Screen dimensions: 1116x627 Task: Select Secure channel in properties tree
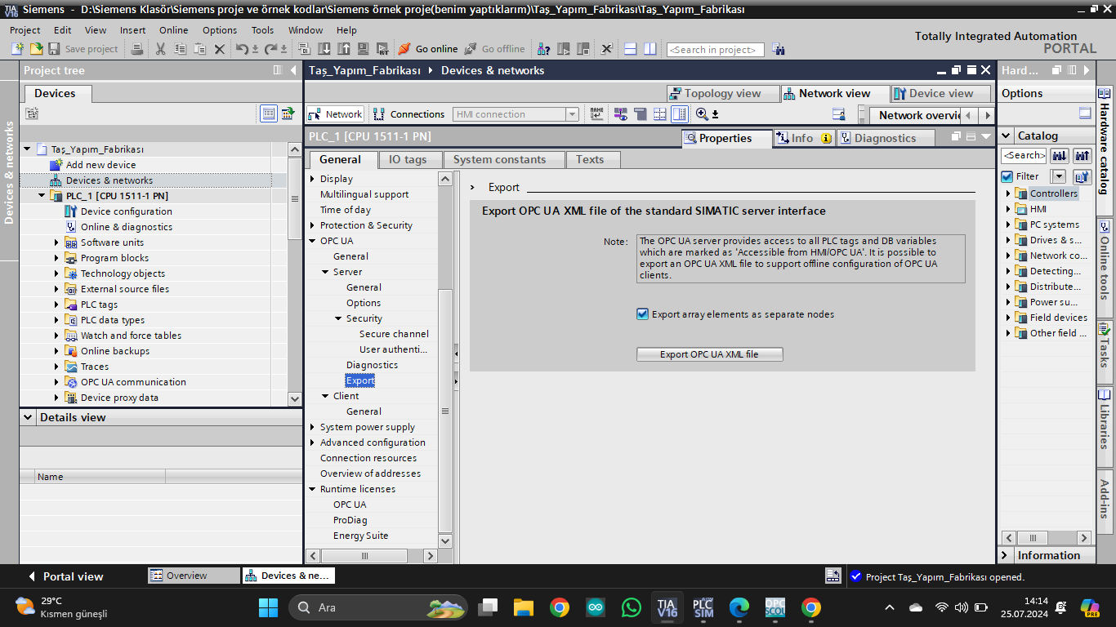394,334
